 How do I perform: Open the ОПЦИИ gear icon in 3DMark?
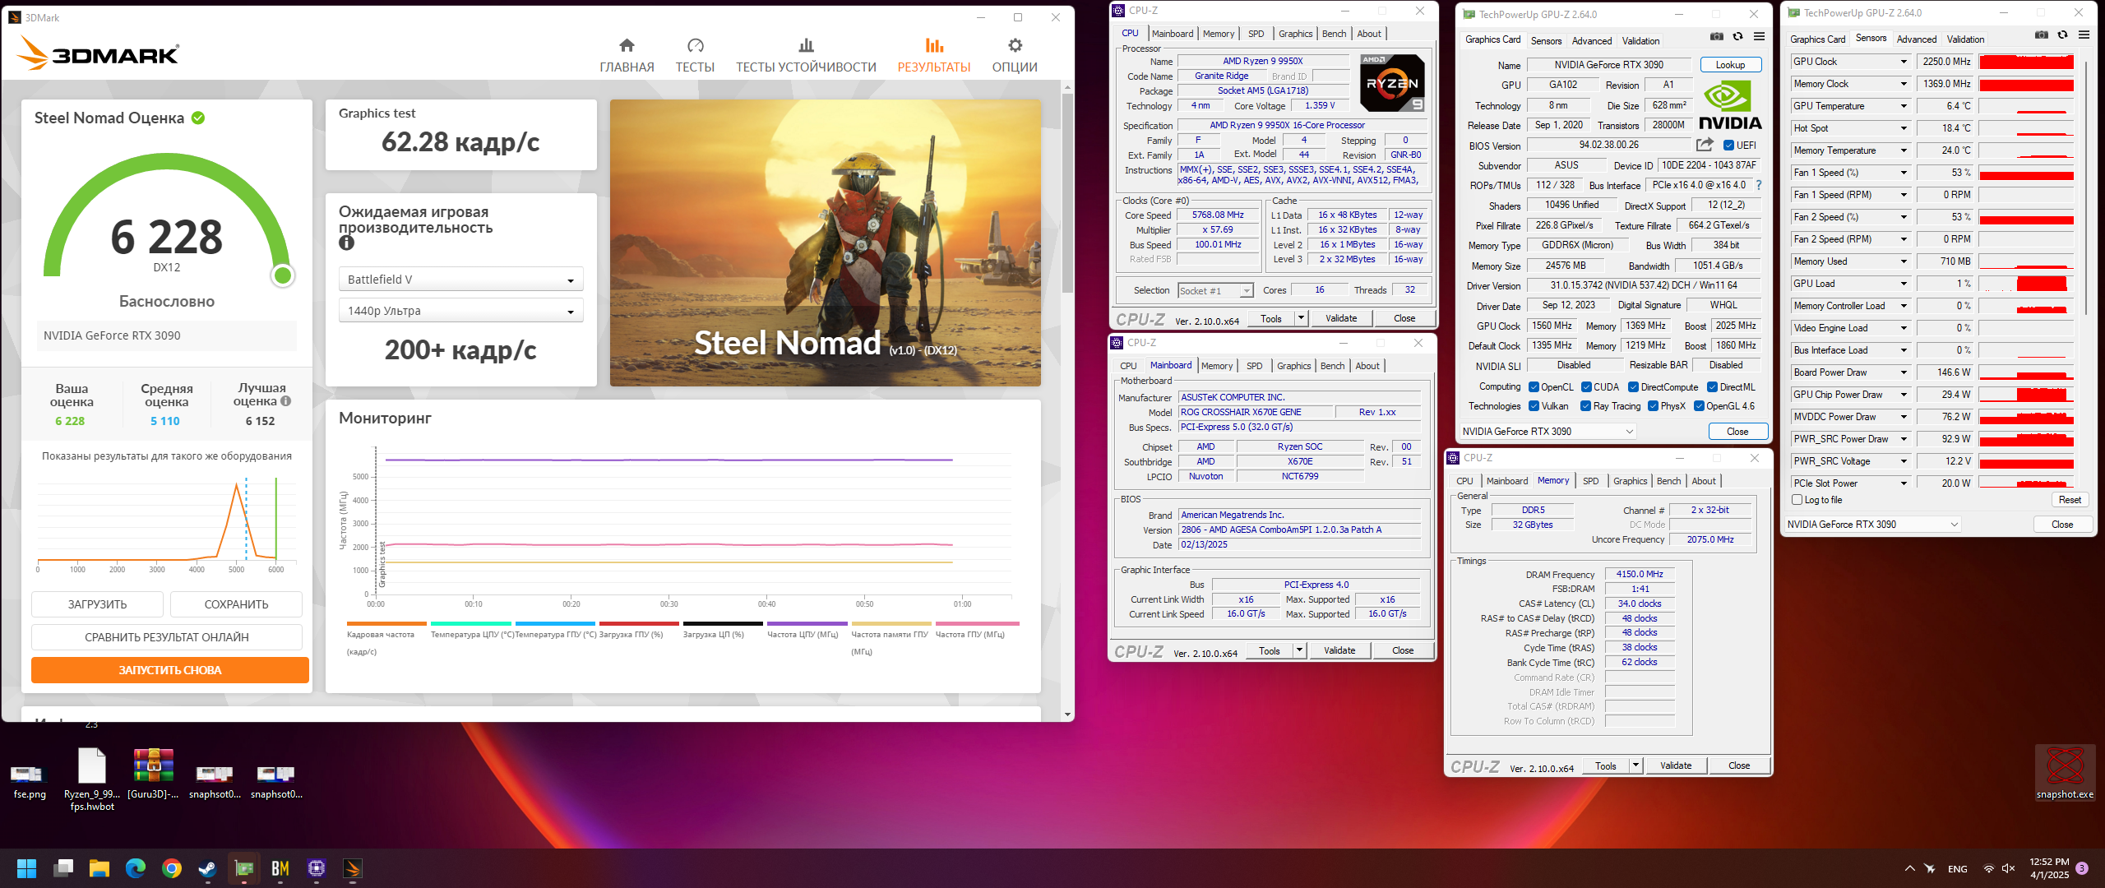pos(1015,45)
